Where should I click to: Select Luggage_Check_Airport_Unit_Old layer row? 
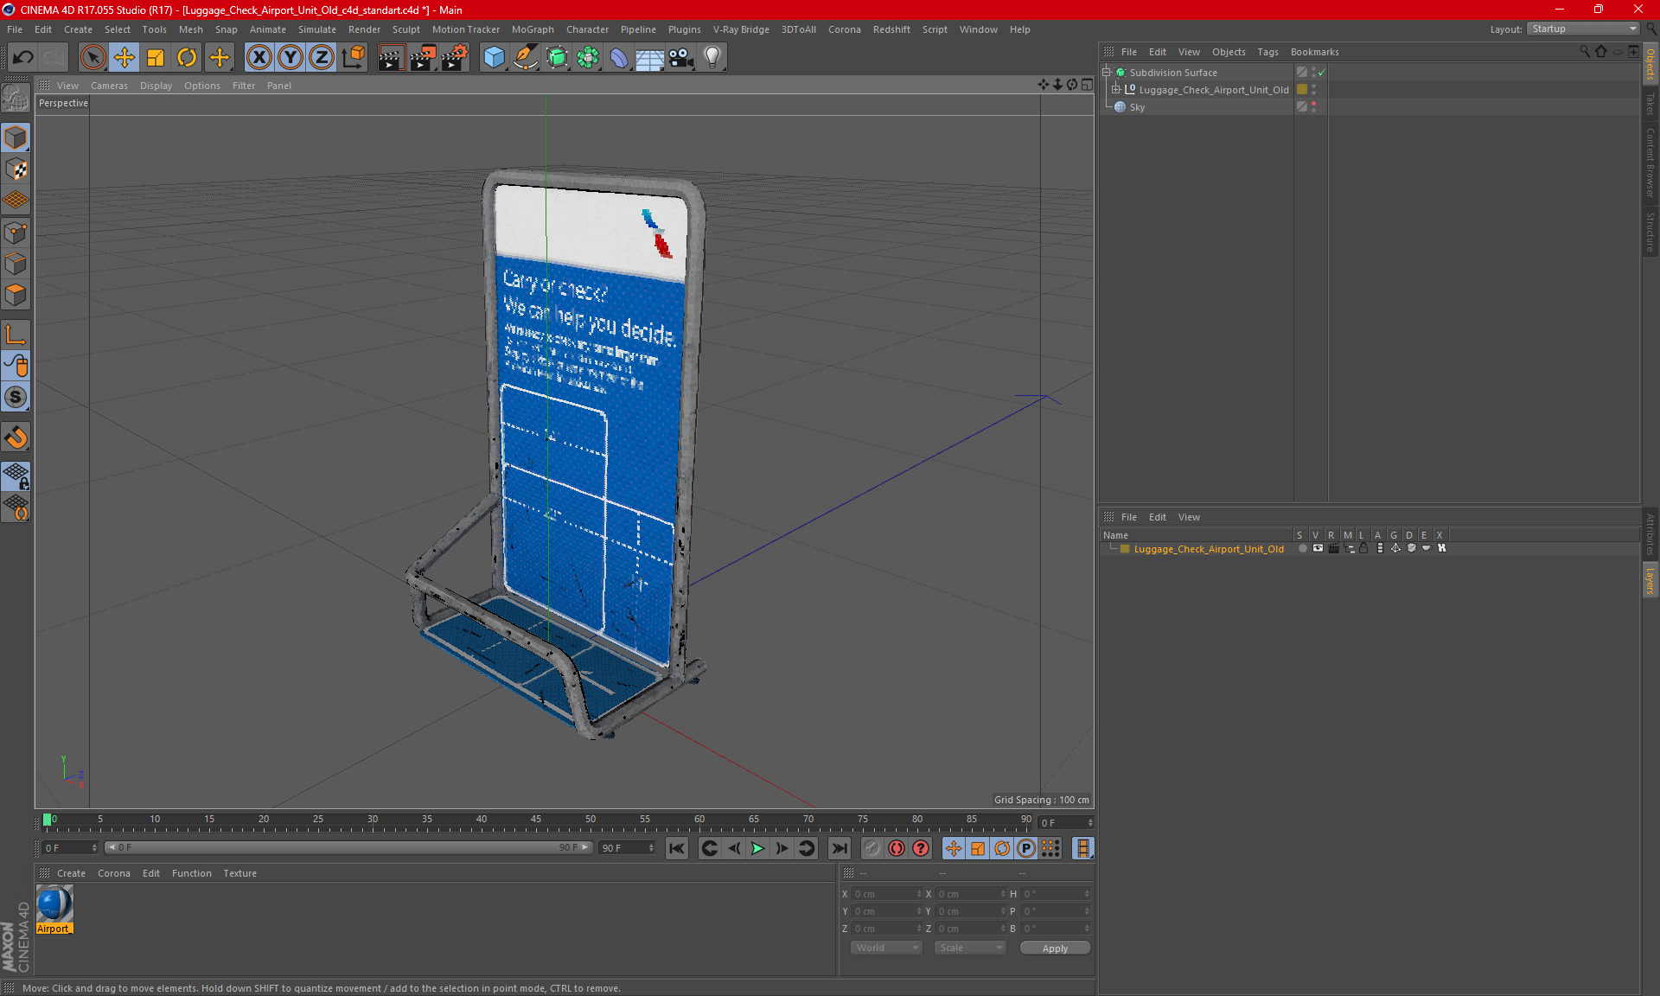pos(1209,549)
